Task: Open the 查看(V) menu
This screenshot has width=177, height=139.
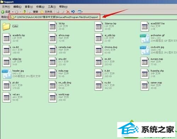Action: point(29,7)
